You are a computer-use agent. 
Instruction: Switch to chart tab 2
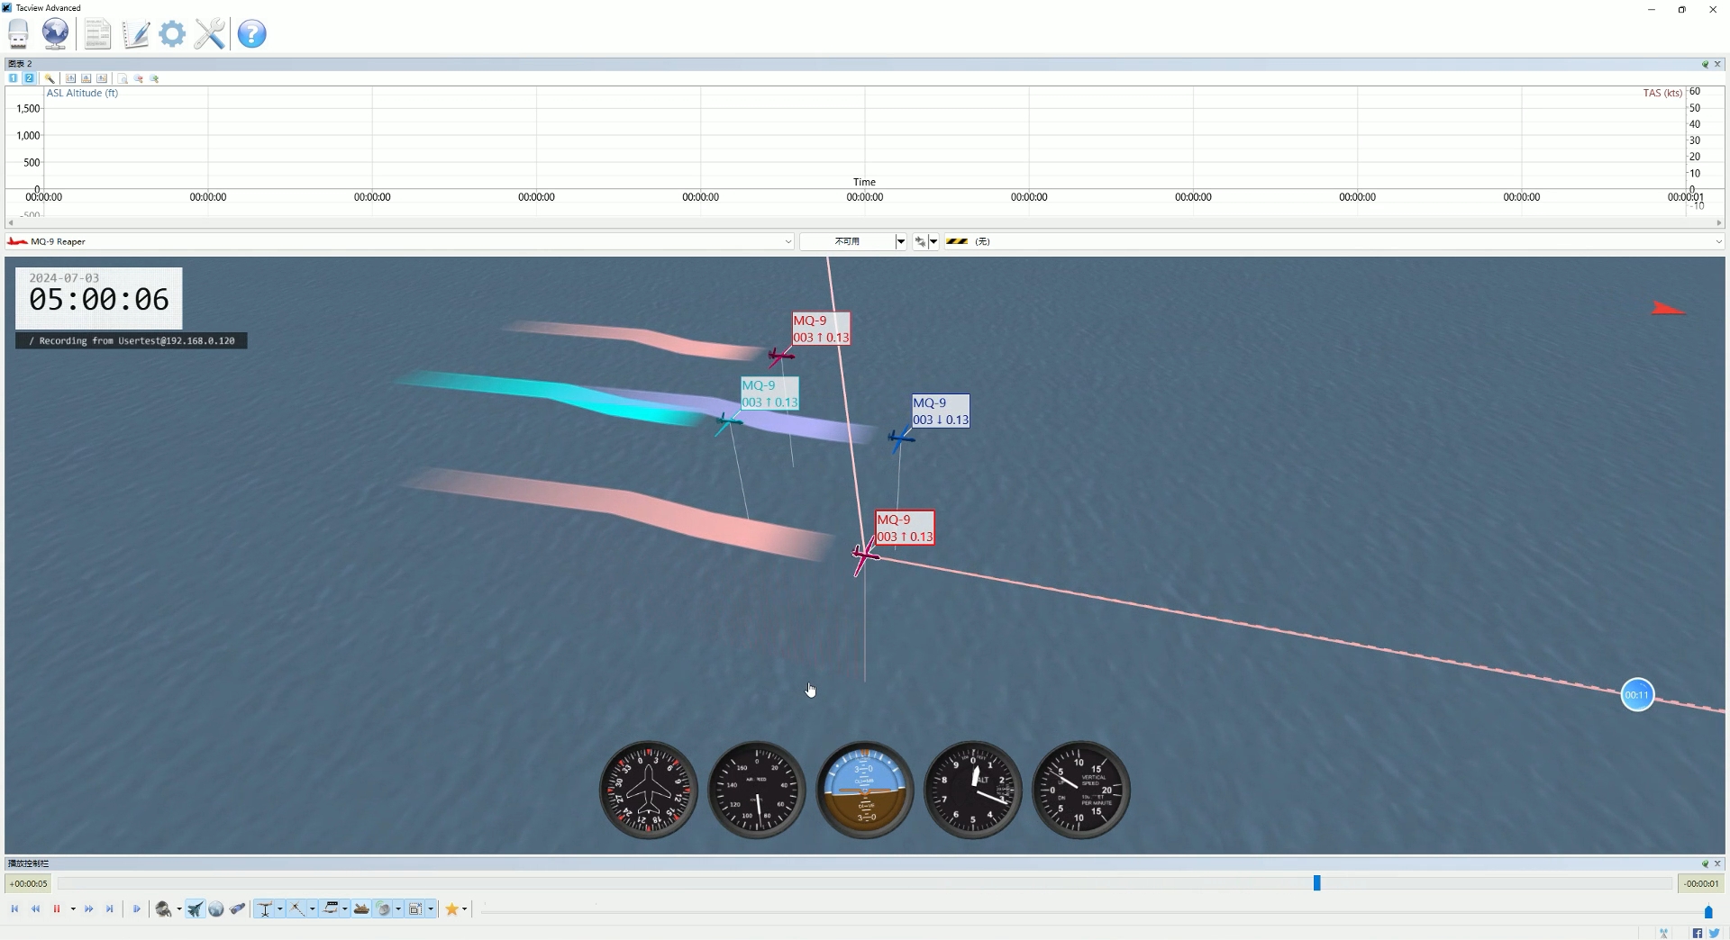pyautogui.click(x=29, y=79)
